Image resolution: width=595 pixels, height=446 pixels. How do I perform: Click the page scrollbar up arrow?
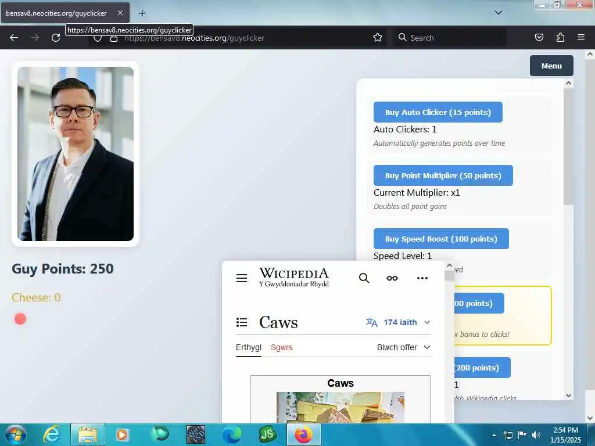590,54
